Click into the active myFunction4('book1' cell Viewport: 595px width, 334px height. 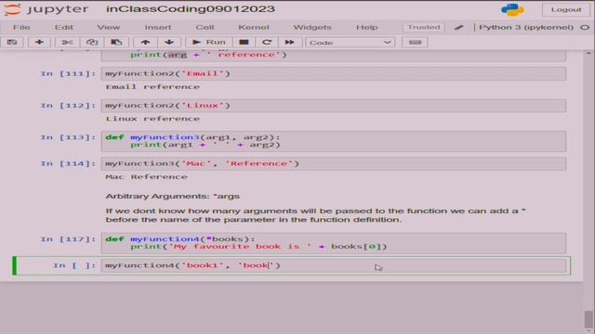pos(334,265)
